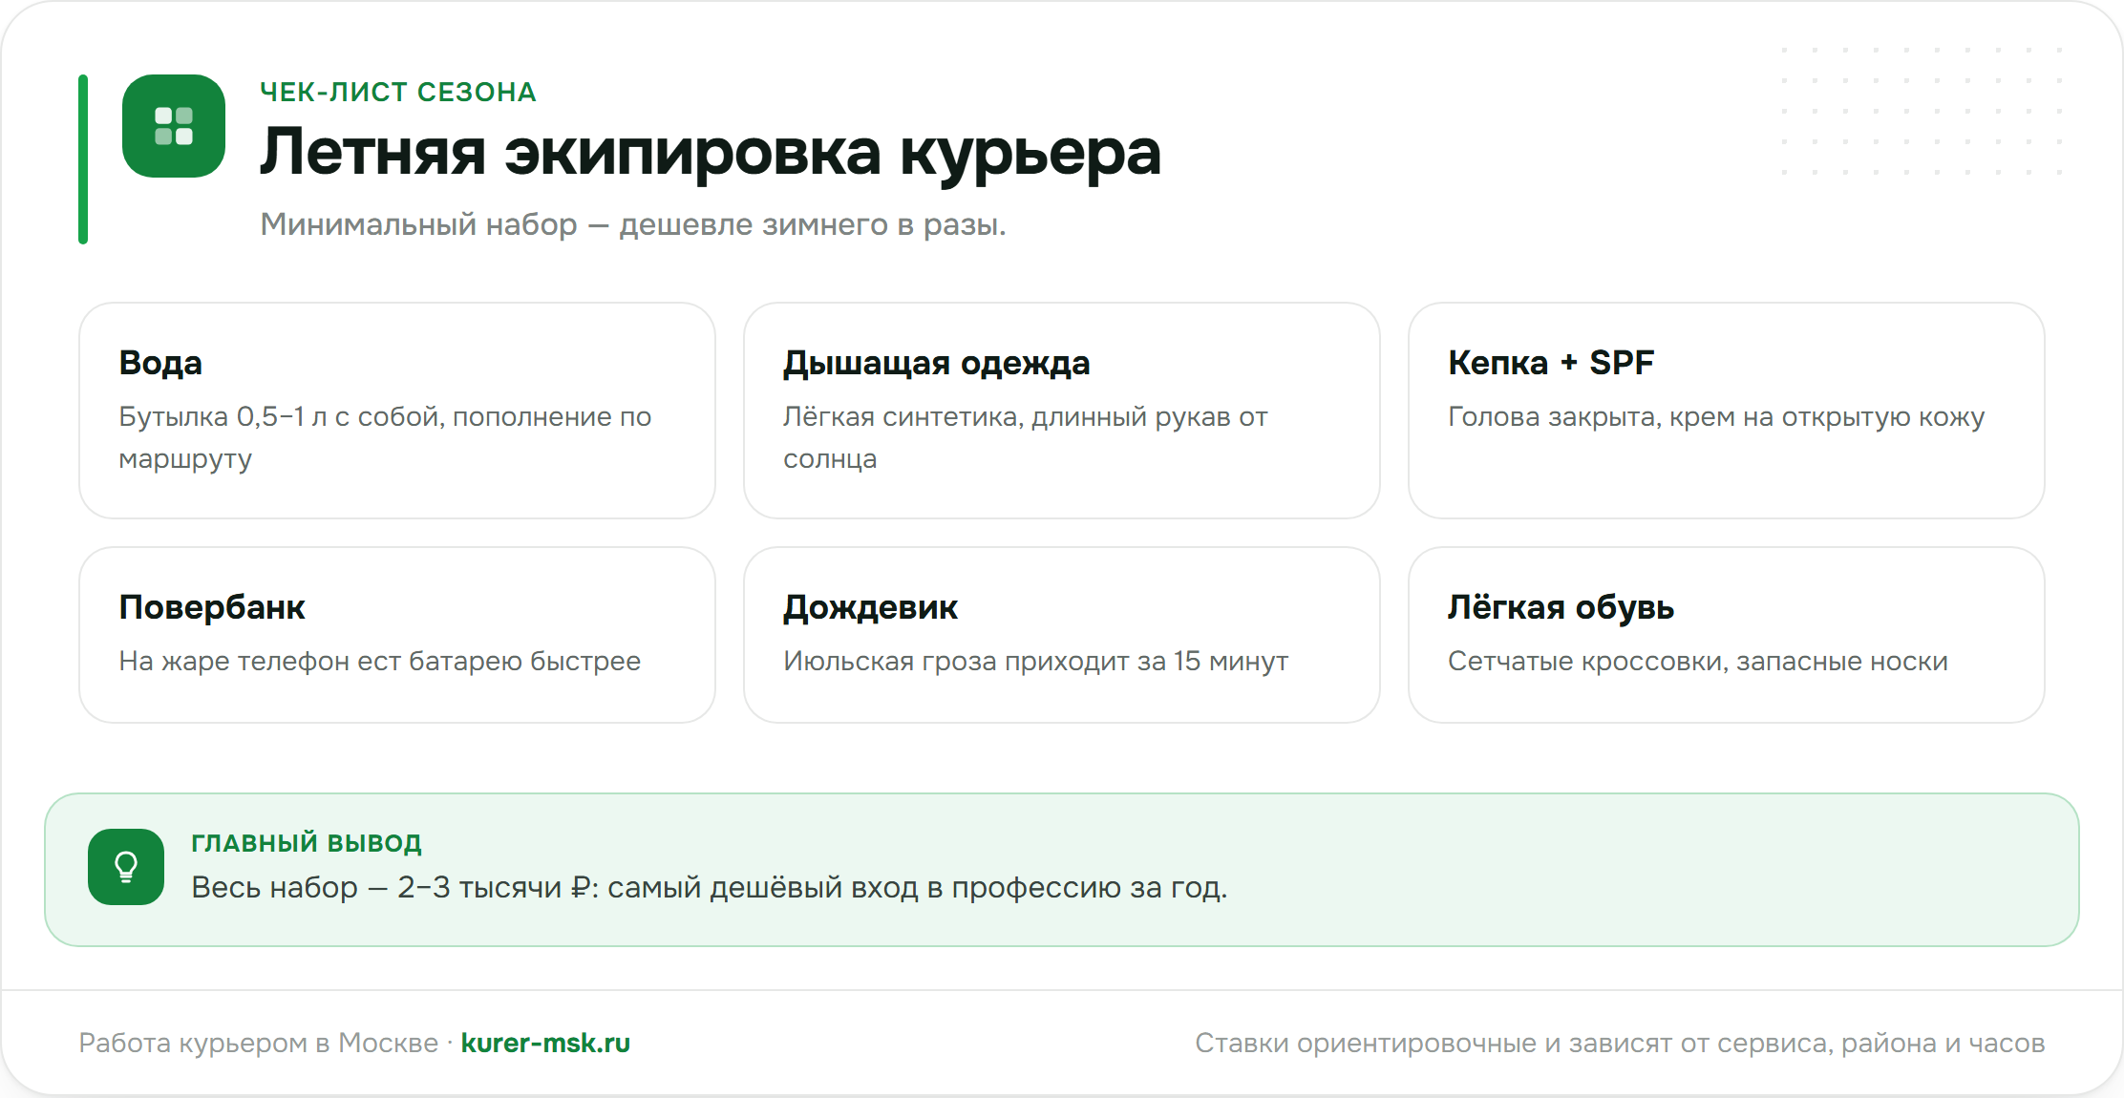The width and height of the screenshot is (2124, 1098).
Task: Click the footer text "Работа курьером в Москве"
Action: (x=259, y=1043)
